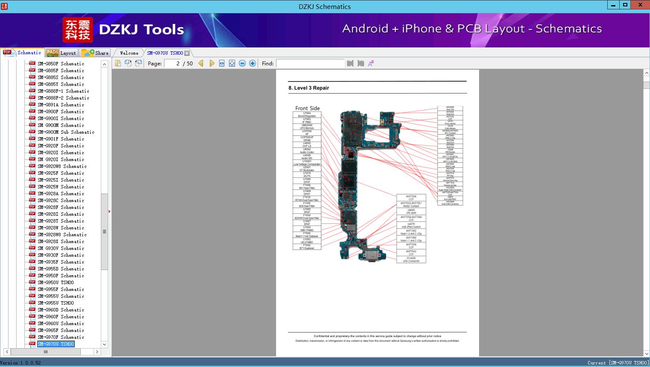The width and height of the screenshot is (650, 367).
Task: Open the PADS Layout tab
Action: click(x=61, y=53)
